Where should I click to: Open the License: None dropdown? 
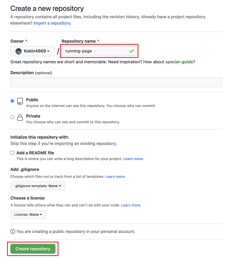28,214
